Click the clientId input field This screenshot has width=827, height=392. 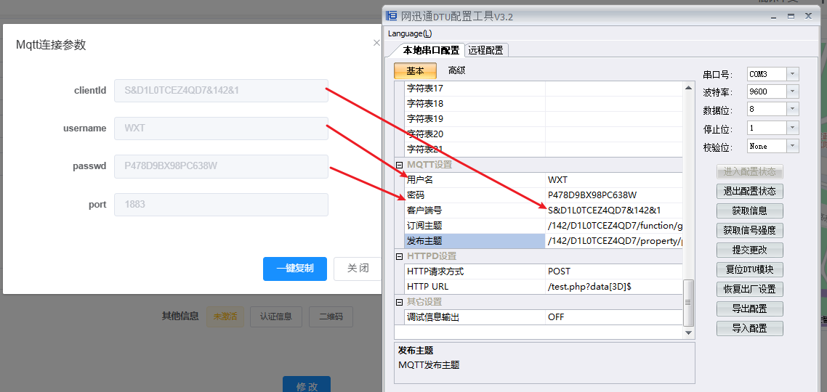(x=221, y=91)
